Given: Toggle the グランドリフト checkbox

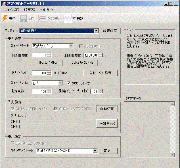Looking at the screenshot, I should tap(81, 46).
